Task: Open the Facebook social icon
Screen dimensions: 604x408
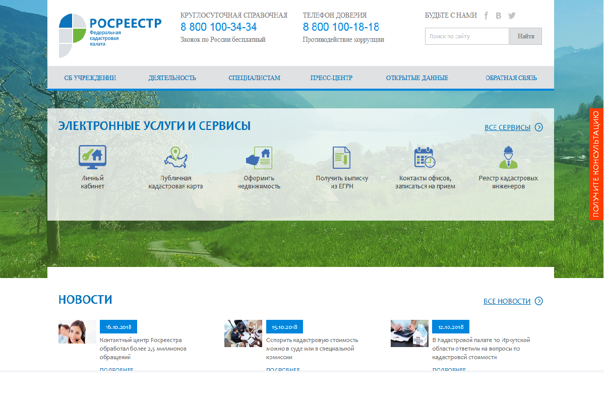Action: pos(486,16)
